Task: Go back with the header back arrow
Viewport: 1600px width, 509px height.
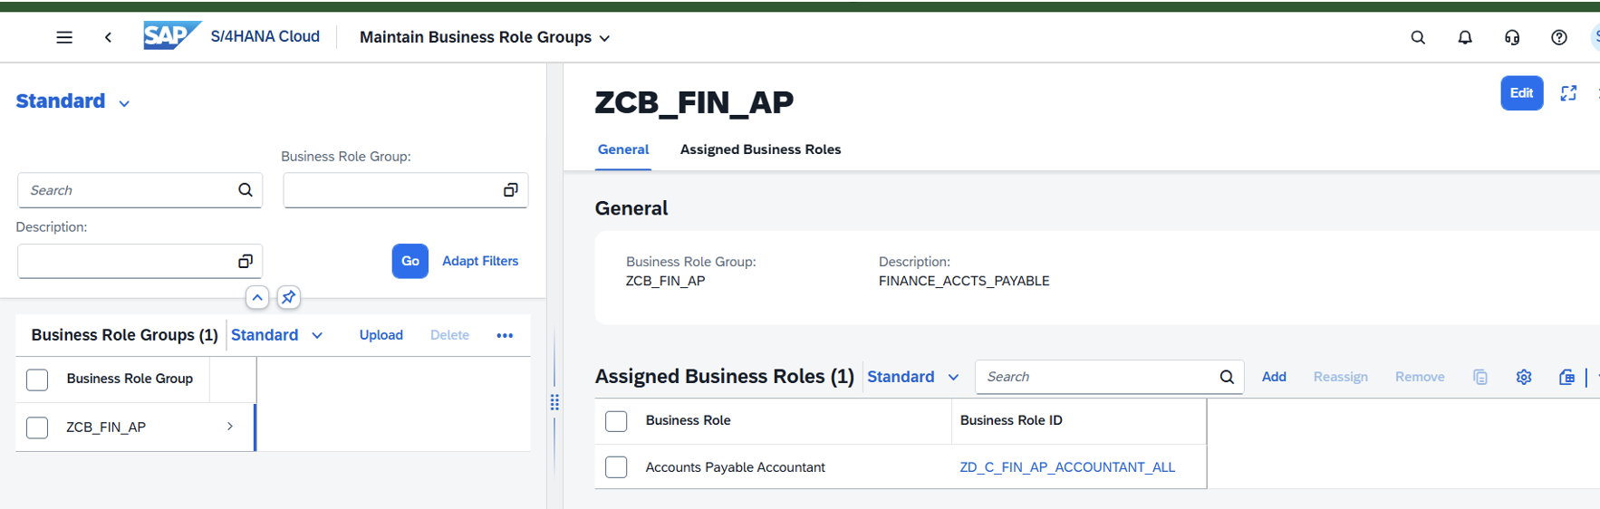Action: pyautogui.click(x=108, y=37)
